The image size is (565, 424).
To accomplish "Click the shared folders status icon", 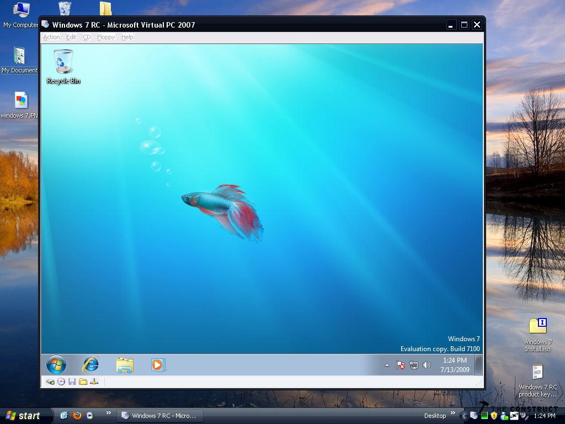I will [83, 381].
